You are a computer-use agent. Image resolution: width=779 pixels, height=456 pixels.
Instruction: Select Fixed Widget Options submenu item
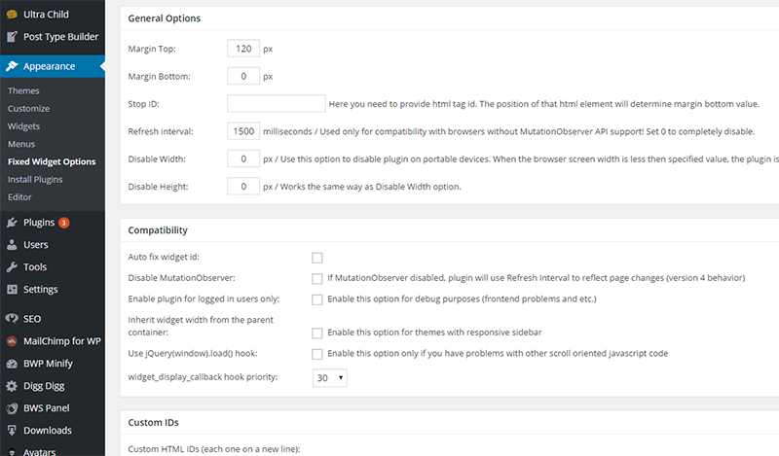52,161
